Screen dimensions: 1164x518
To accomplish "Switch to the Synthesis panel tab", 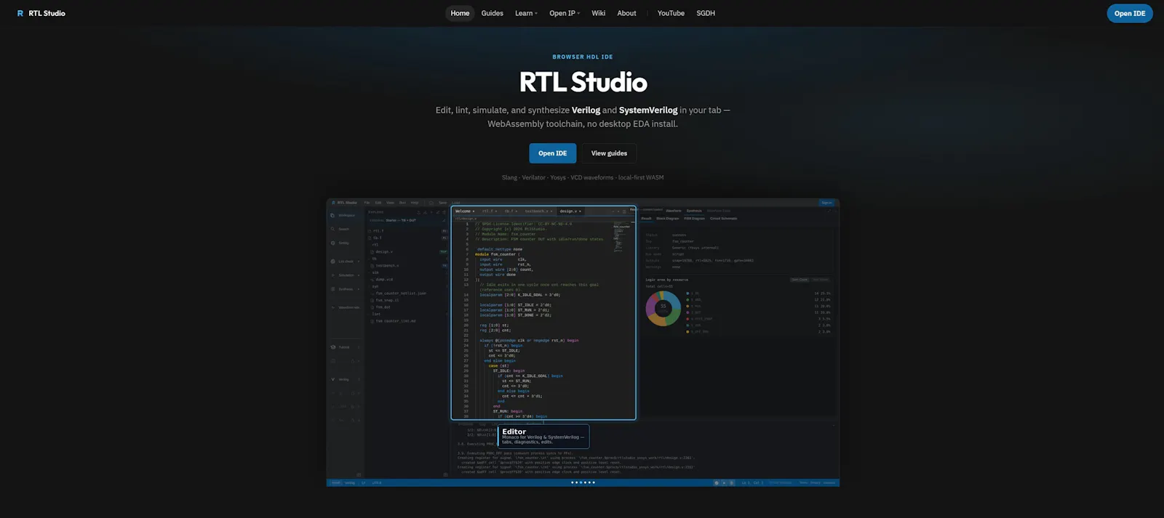I will (x=694, y=211).
